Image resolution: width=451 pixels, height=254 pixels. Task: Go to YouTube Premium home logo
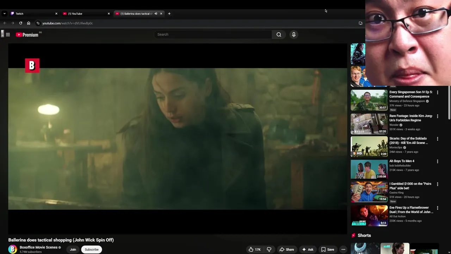click(27, 35)
